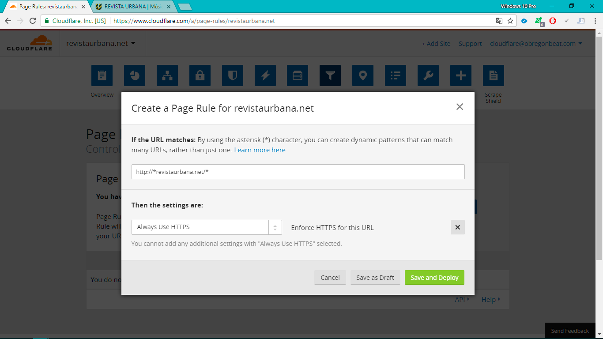Open the Customize wrench icon
The image size is (603, 339).
pos(428,75)
